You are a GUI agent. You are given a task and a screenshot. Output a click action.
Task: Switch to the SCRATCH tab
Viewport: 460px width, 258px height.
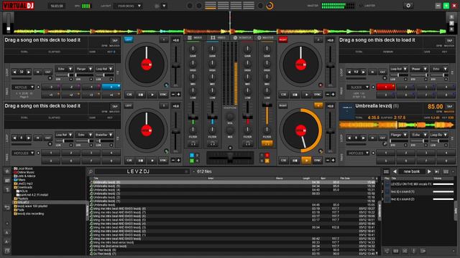coord(242,38)
